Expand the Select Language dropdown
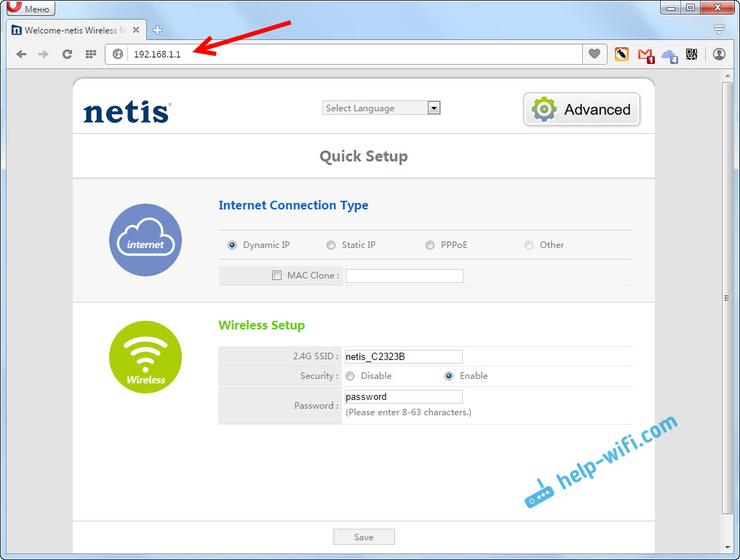 [381, 108]
